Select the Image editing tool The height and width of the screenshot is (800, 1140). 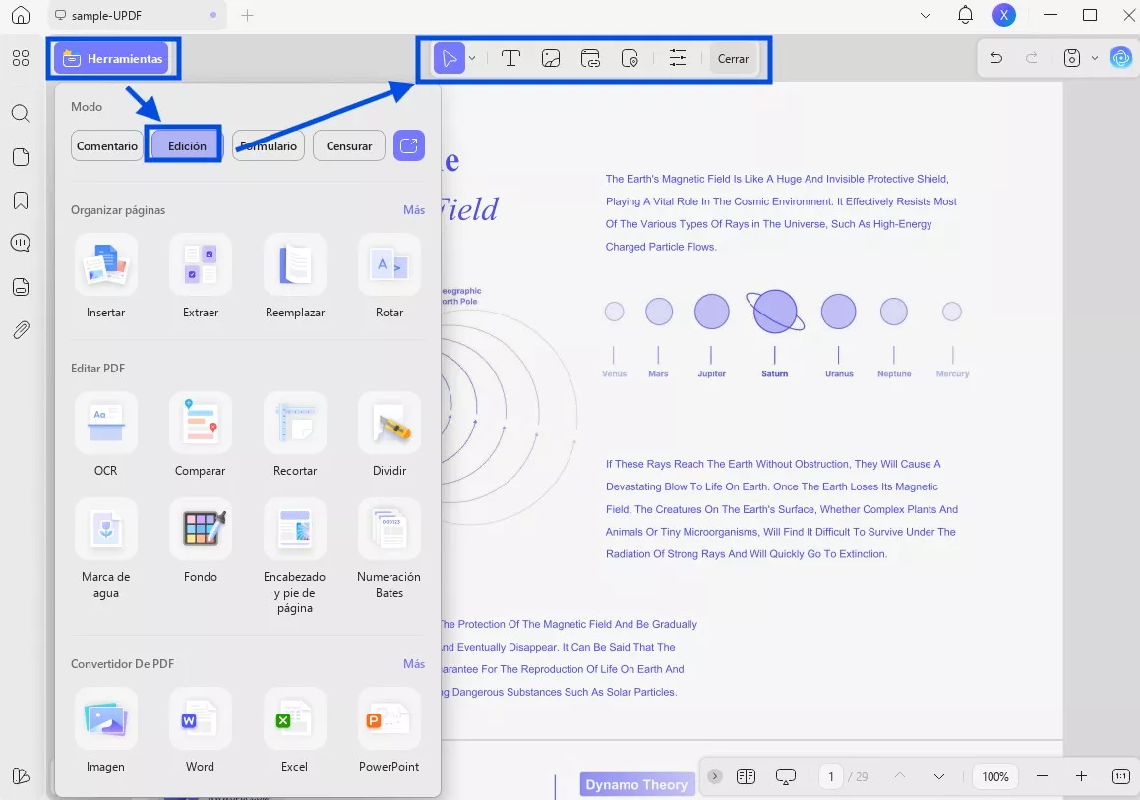click(x=551, y=59)
